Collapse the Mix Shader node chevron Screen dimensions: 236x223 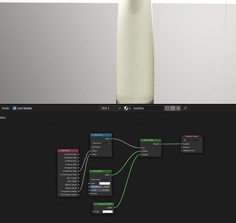142,140
